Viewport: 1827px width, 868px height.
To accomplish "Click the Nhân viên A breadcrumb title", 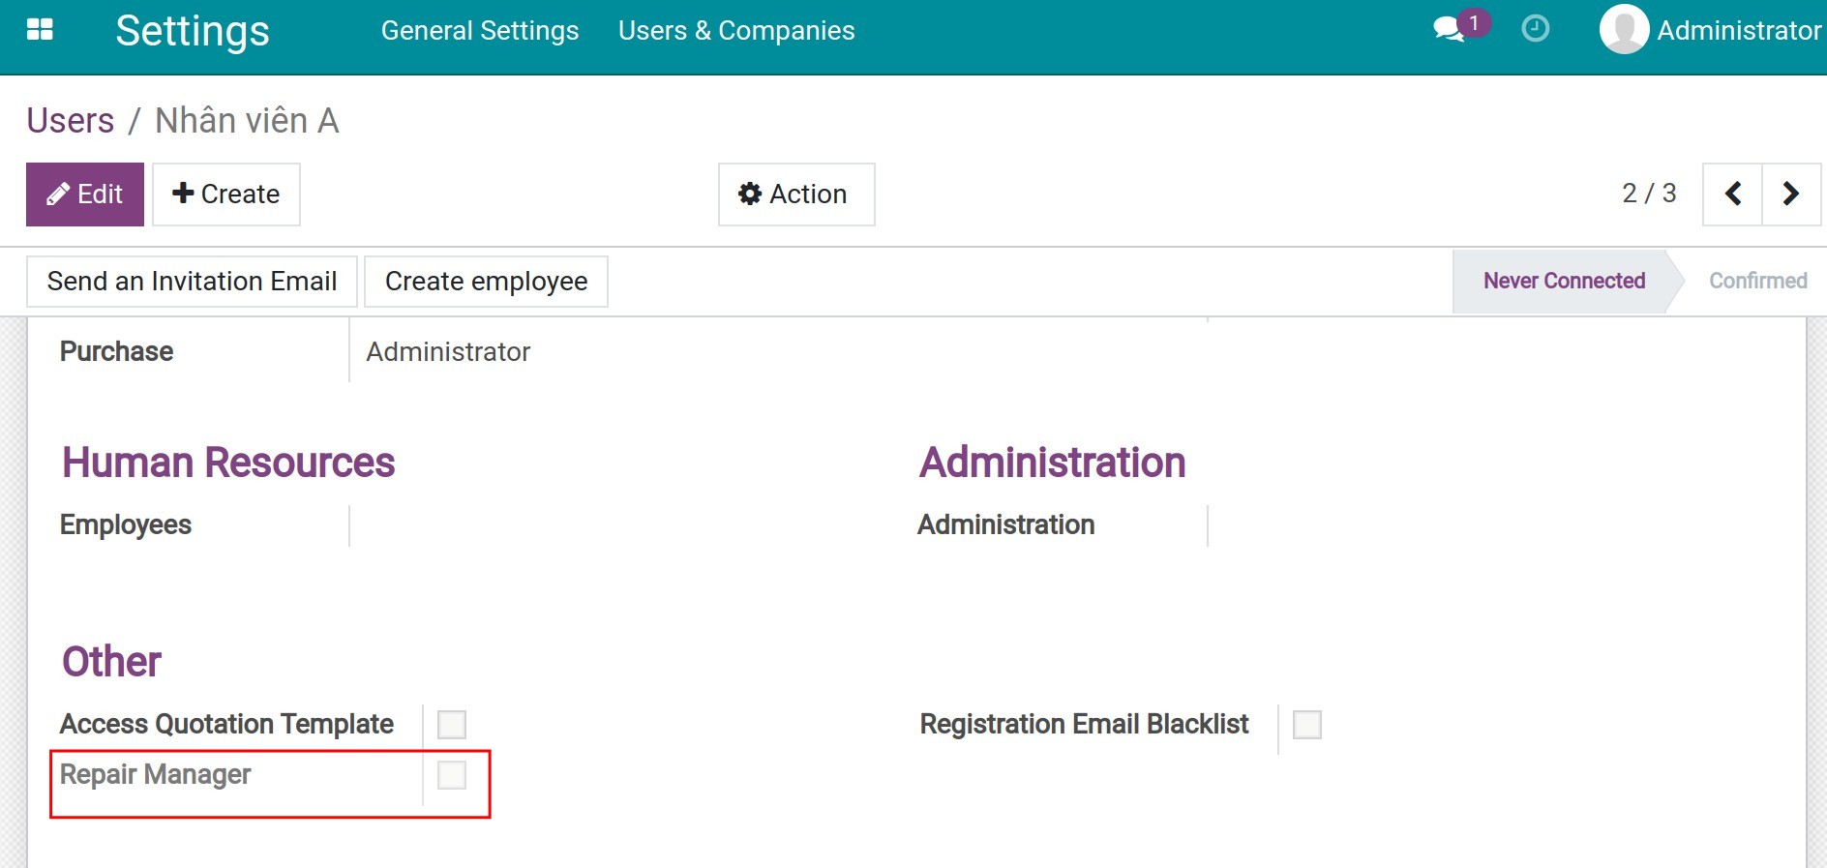I will pyautogui.click(x=247, y=121).
